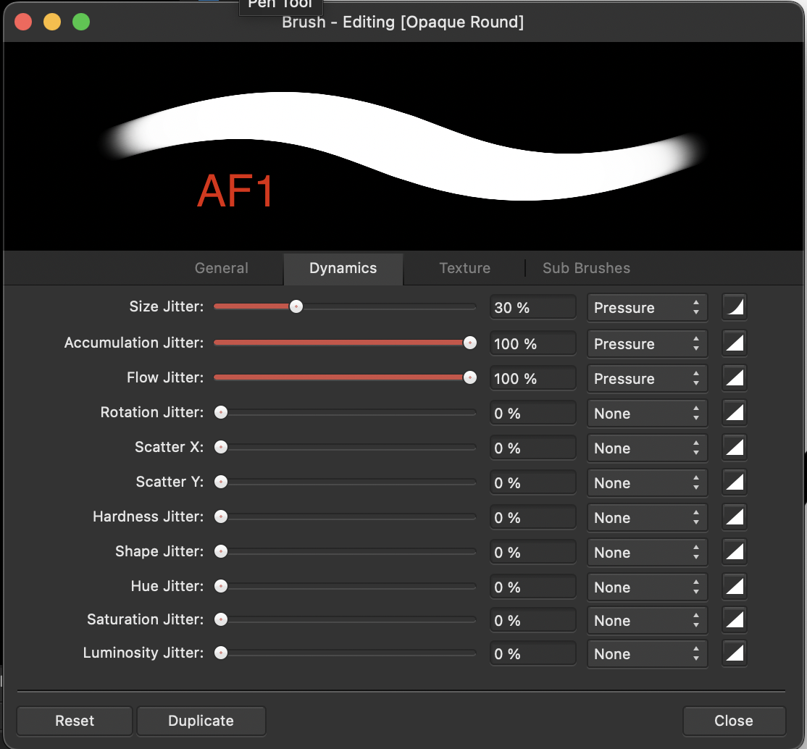The image size is (807, 749).
Task: Open Hardness Jitter controller dropdown
Action: (647, 517)
